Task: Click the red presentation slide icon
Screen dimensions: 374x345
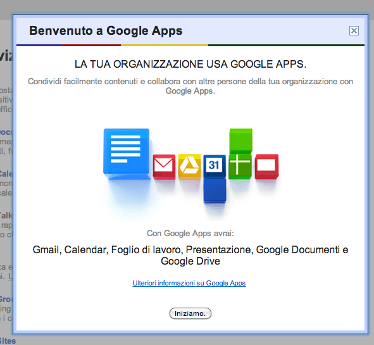Action: pyautogui.click(x=266, y=166)
